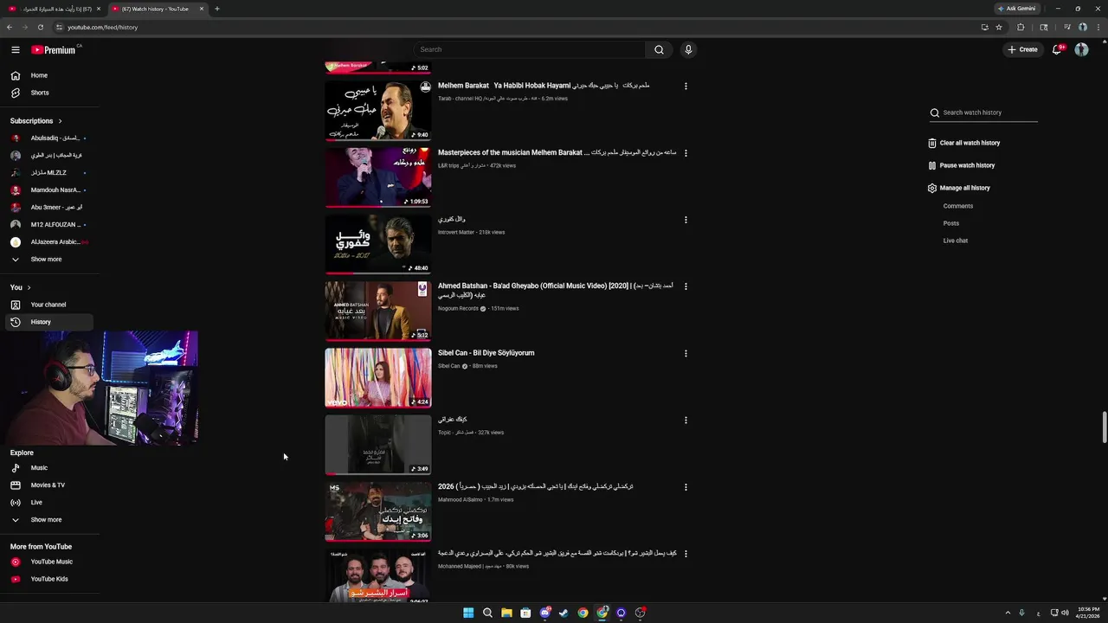Open options for the Introvert Matter video
Image resolution: width=1108 pixels, height=623 pixels.
[686, 220]
